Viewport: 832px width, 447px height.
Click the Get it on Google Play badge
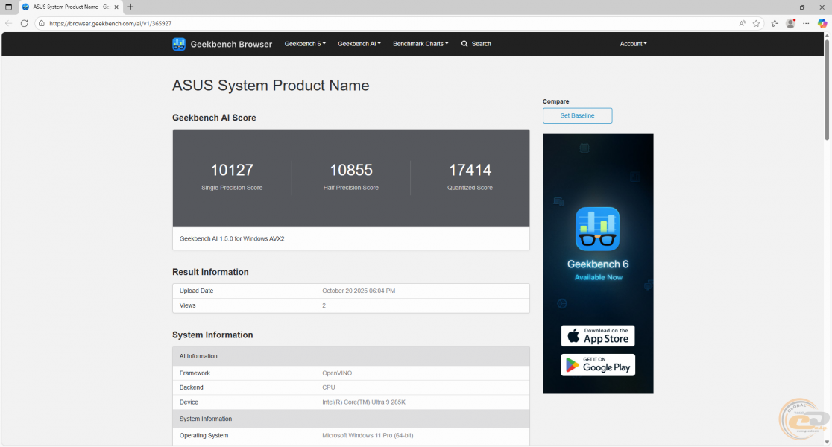click(x=598, y=364)
